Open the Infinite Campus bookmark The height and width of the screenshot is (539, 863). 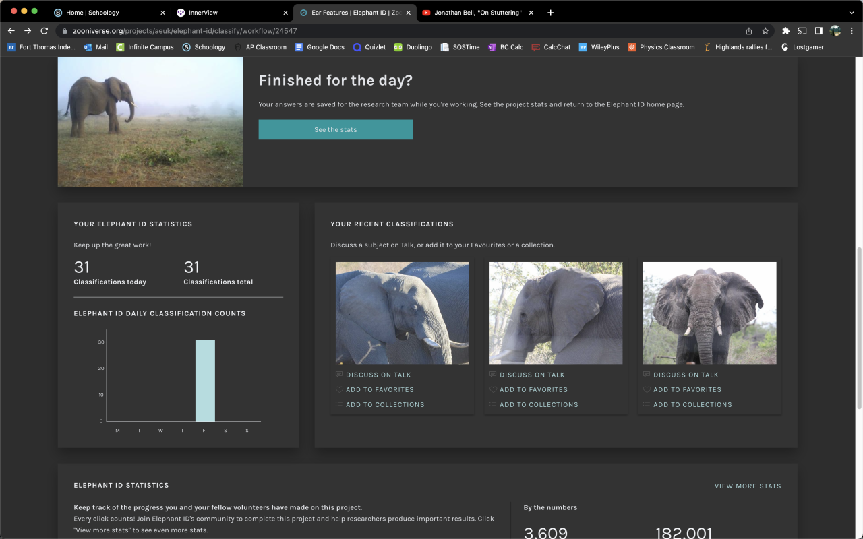click(145, 47)
